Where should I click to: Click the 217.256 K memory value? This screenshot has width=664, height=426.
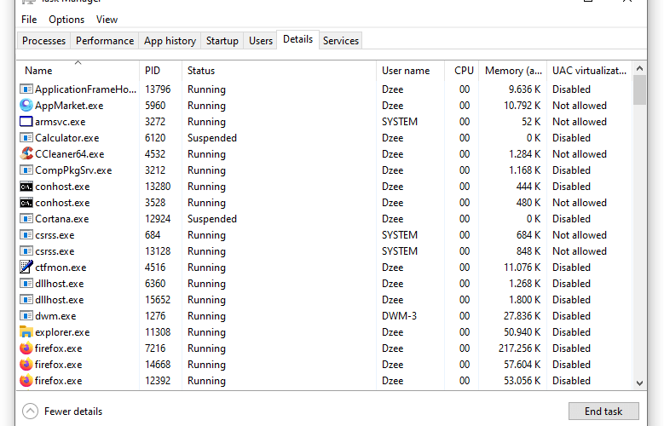click(519, 348)
